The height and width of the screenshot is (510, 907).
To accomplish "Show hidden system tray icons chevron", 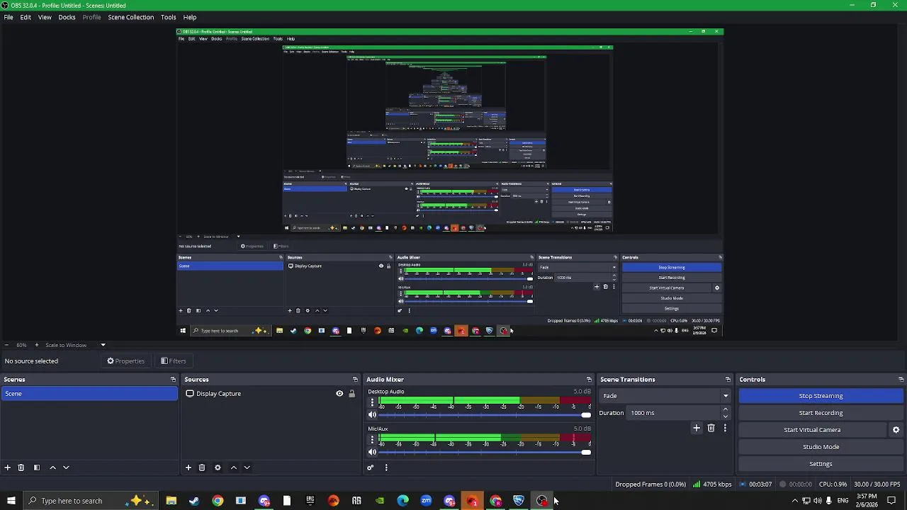I will pyautogui.click(x=794, y=501).
